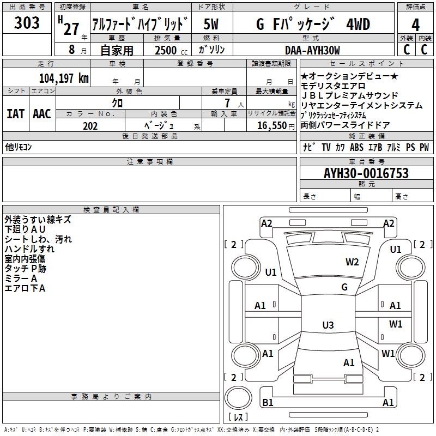Select the 長さ dimension field
Viewport: 436px width, 436px height.
point(325,196)
